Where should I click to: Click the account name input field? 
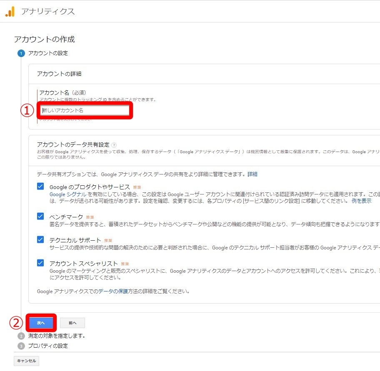click(x=83, y=110)
